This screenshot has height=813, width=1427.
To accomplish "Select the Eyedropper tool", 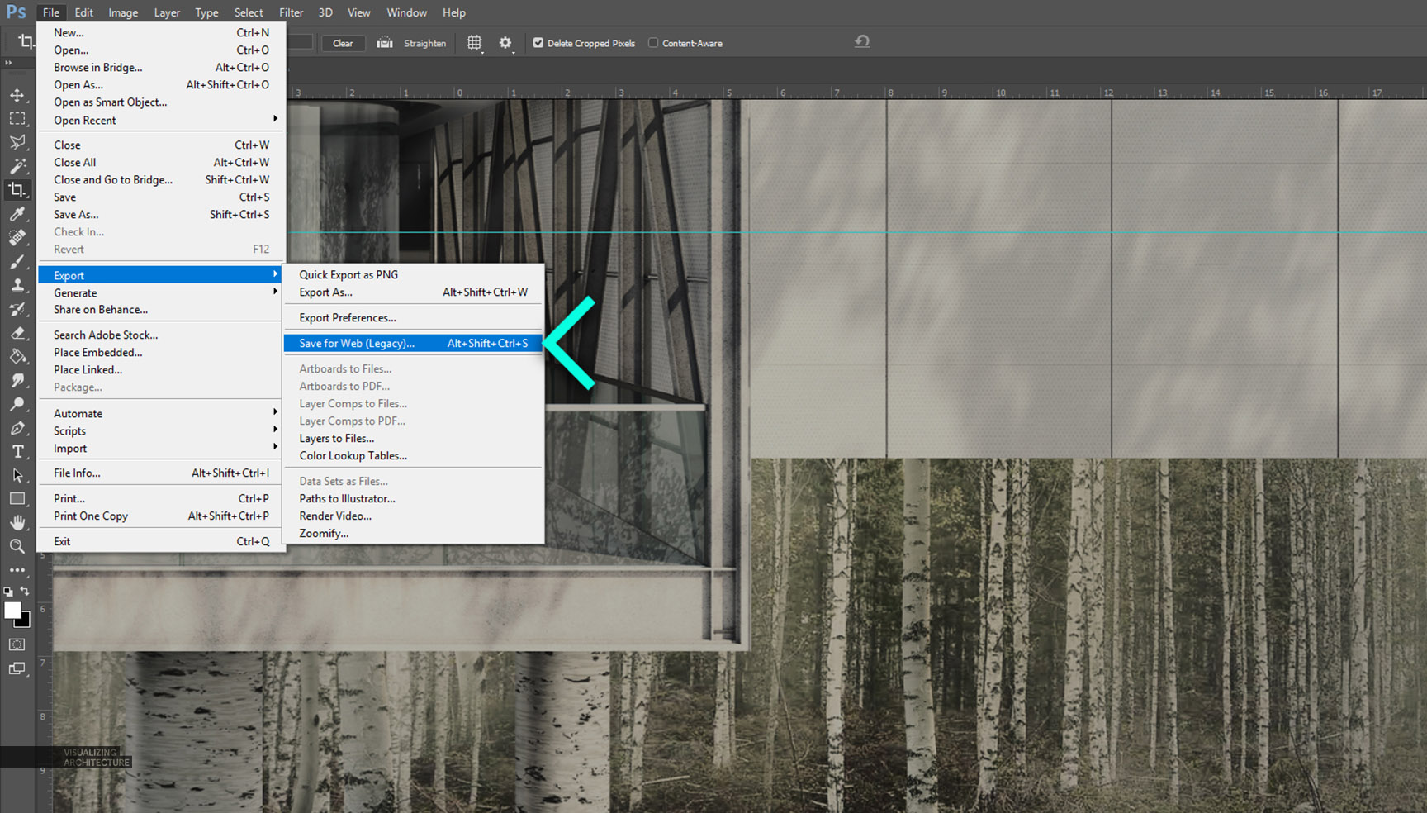I will (17, 214).
